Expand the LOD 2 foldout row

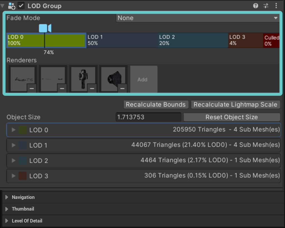tap(144, 161)
